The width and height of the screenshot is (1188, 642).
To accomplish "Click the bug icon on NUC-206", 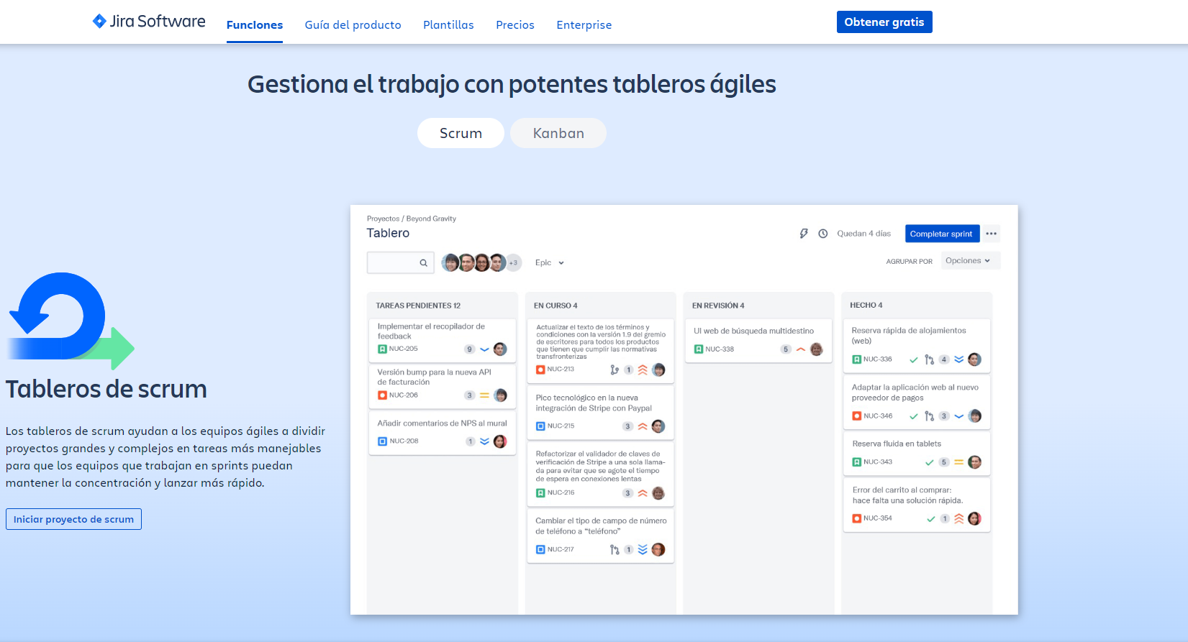I will [383, 395].
